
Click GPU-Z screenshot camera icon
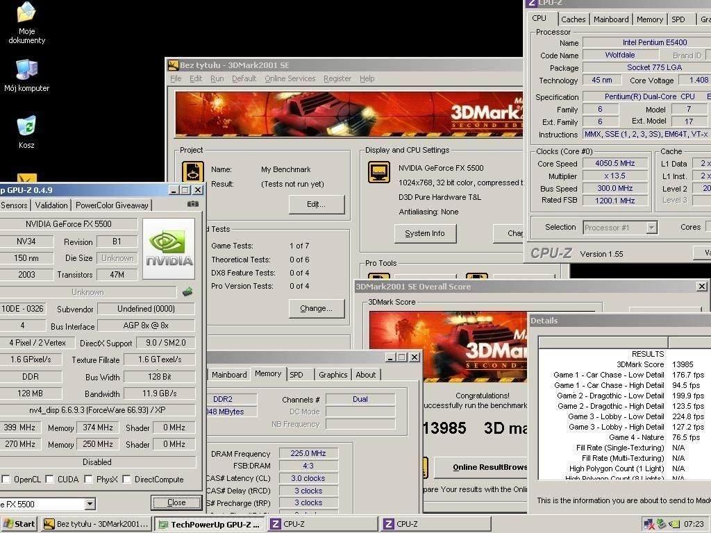click(x=193, y=205)
